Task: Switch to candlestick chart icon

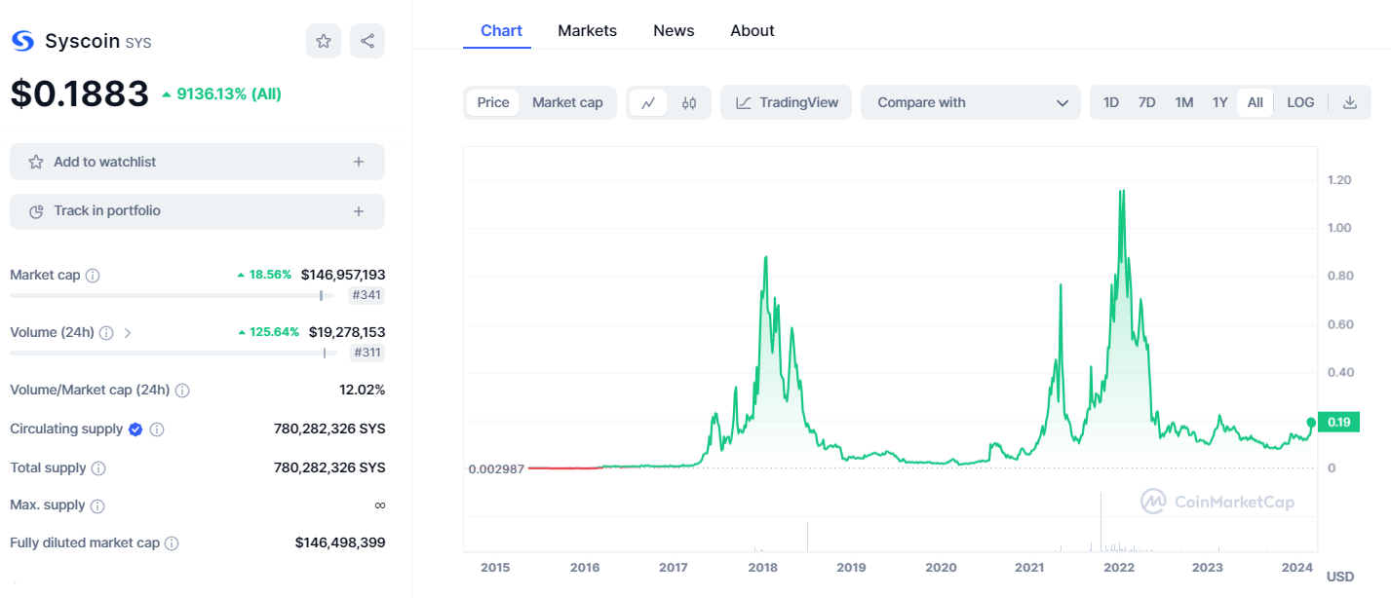Action: tap(689, 102)
